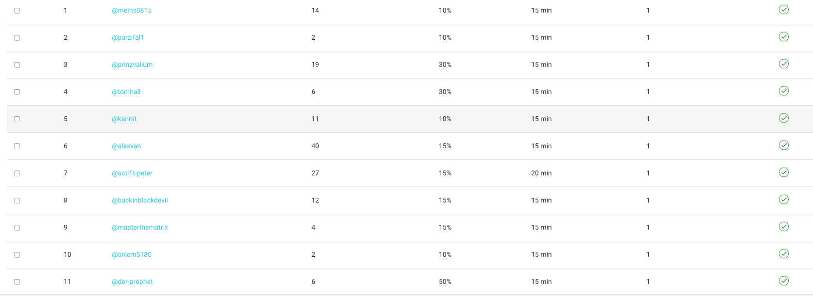Screen dimensions: 813x296
Task: Open @meins0815 profile link
Action: [x=132, y=10]
